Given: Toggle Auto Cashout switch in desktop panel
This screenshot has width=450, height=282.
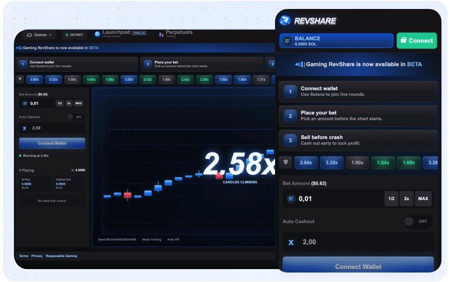Looking at the screenshot, I should coord(75,117).
